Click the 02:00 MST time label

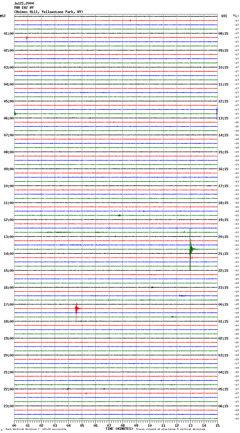point(9,51)
